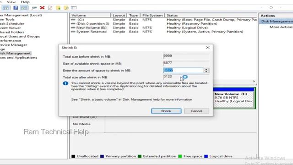Open the View menu

point(11,2)
